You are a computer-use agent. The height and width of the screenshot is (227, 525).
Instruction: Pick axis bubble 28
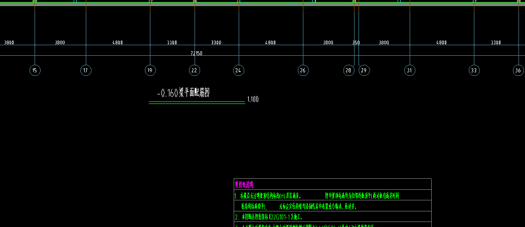348,70
